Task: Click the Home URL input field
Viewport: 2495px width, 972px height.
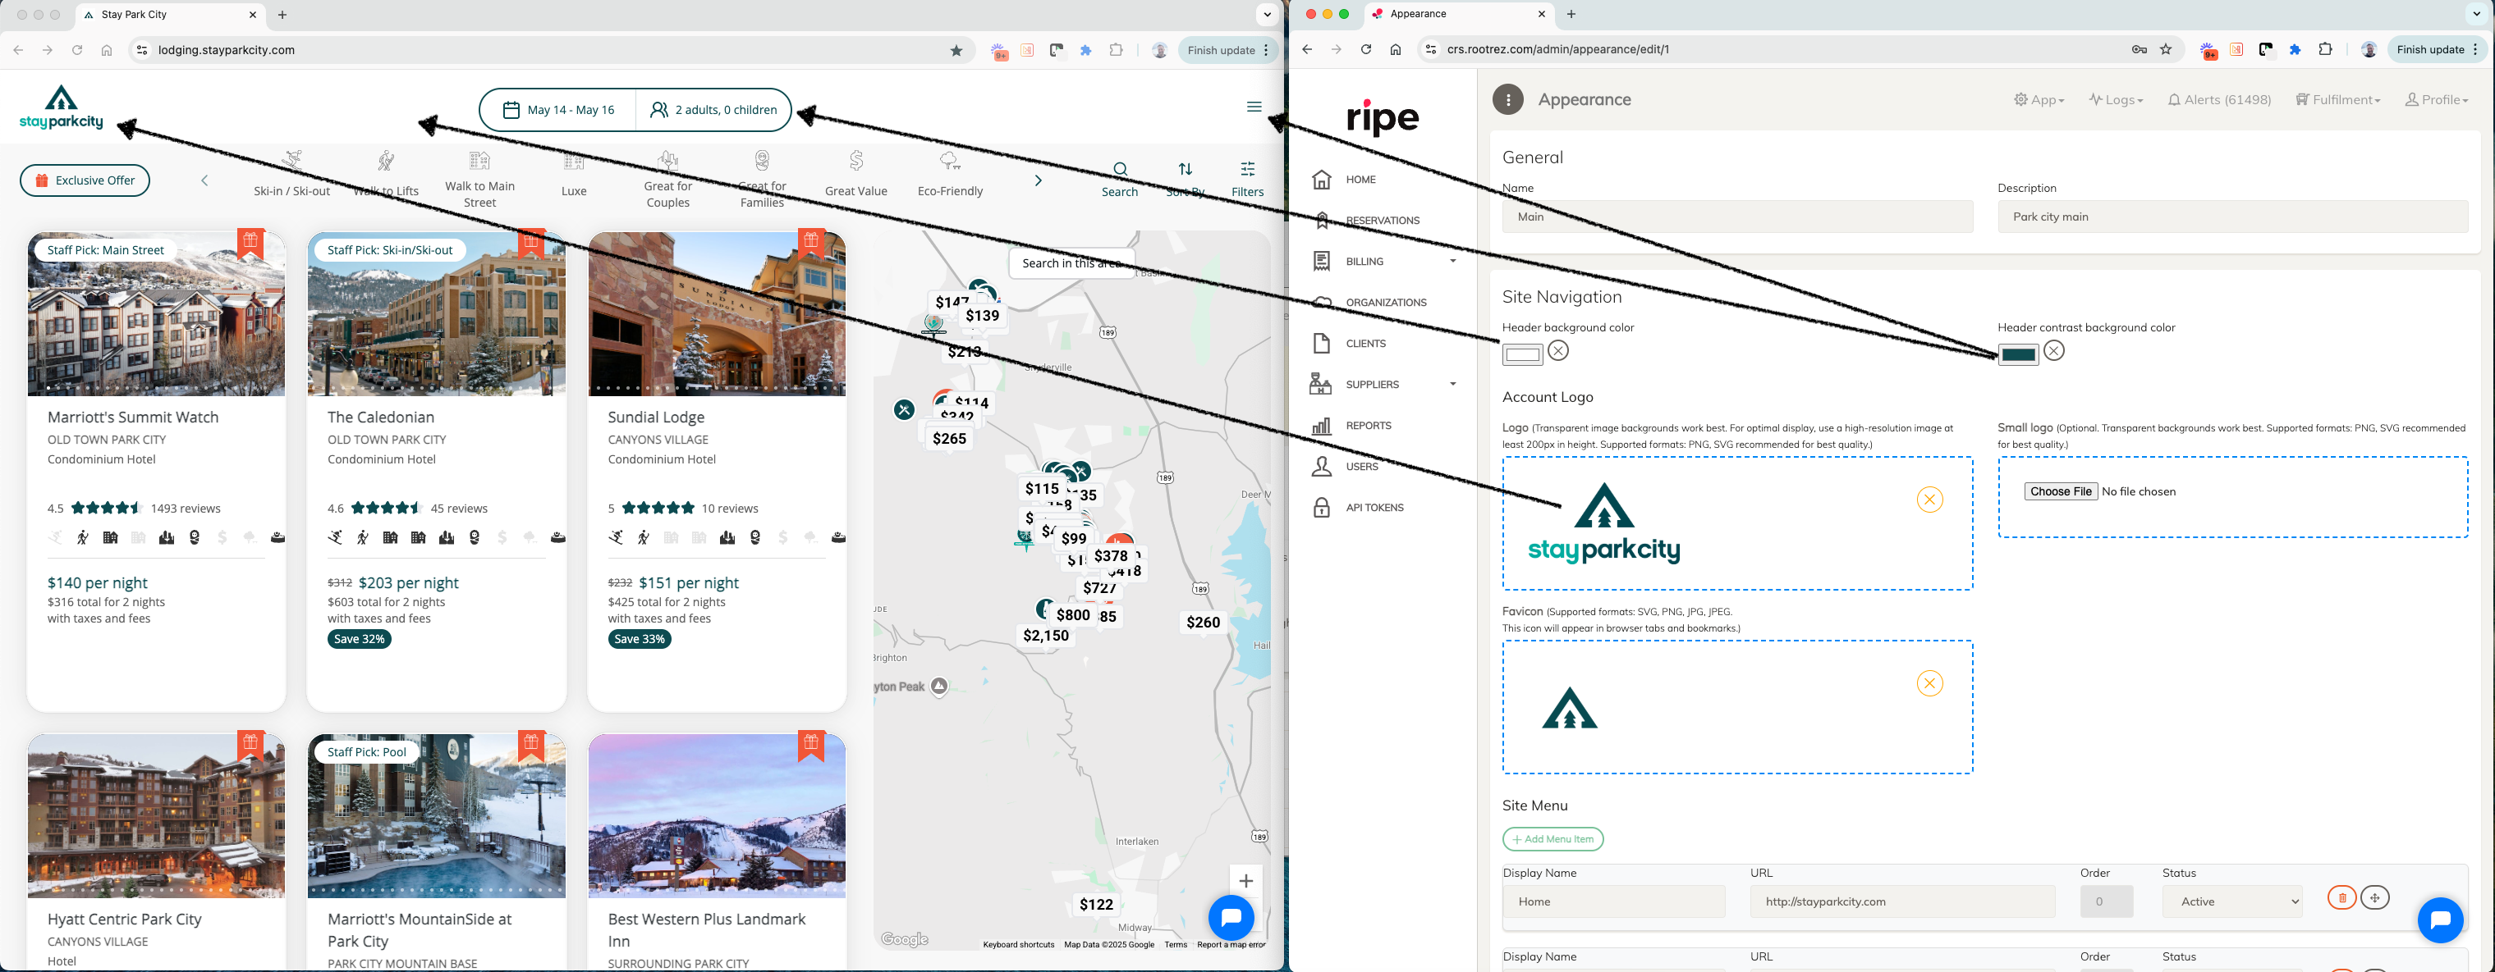Action: tap(1901, 901)
